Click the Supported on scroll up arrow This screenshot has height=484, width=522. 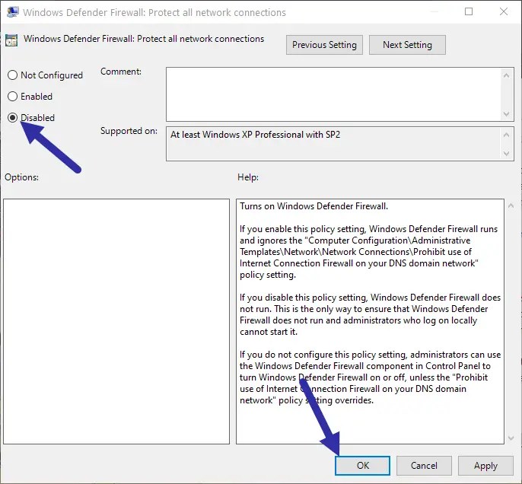(506, 135)
